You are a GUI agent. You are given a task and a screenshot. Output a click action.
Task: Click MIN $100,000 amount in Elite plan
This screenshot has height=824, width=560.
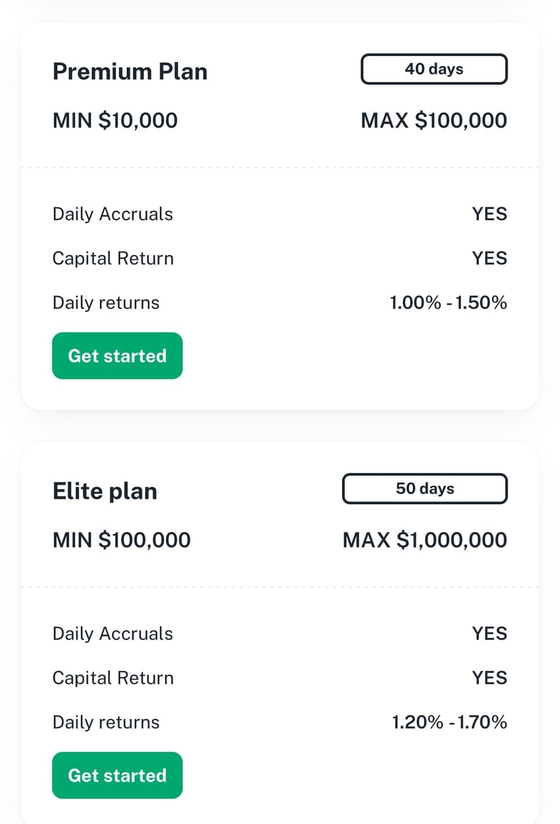click(x=121, y=540)
